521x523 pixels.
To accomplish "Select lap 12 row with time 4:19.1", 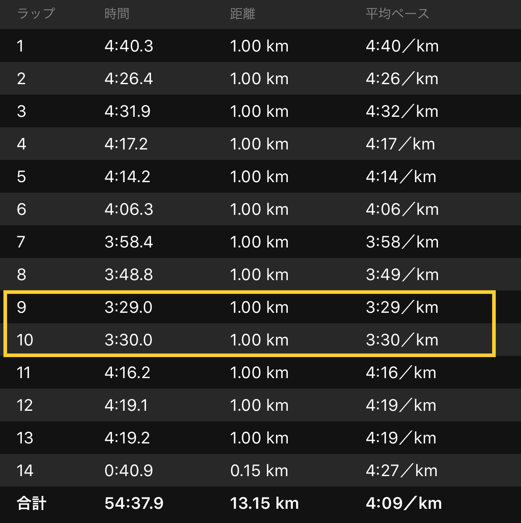I will coord(260,405).
